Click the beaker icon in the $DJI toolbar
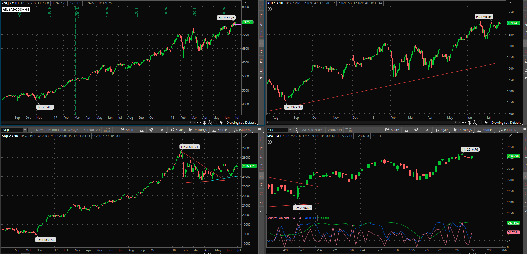The width and height of the screenshot is (527, 254). click(142, 130)
